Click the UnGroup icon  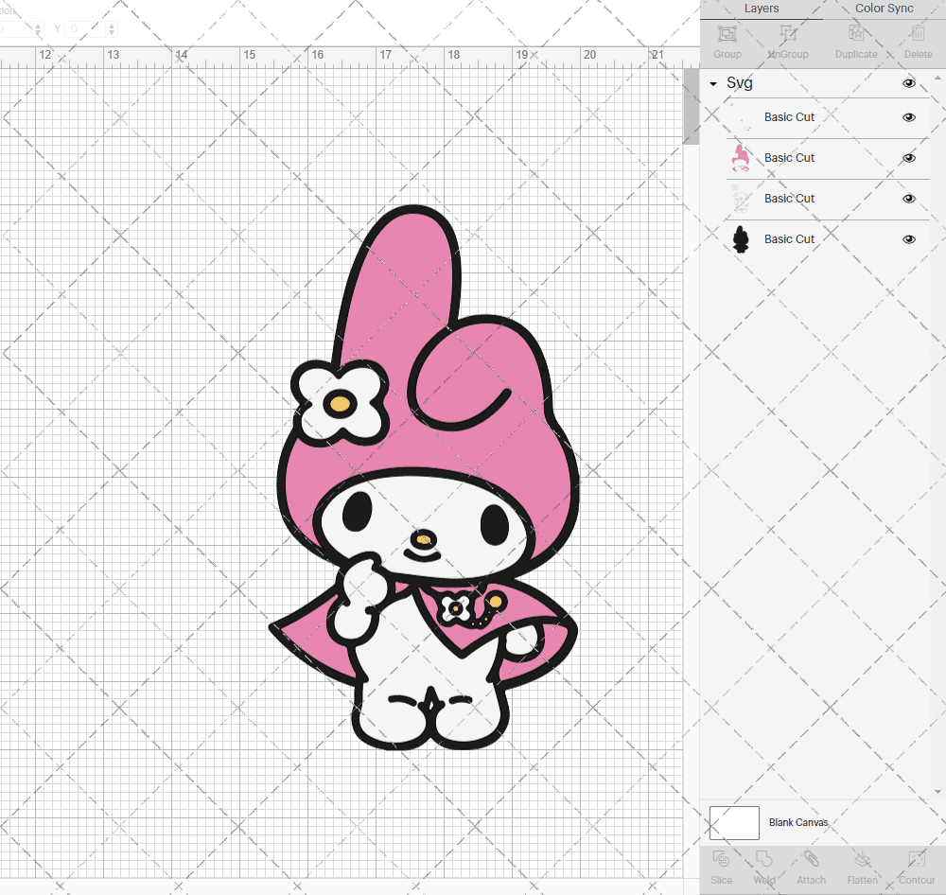[787, 33]
